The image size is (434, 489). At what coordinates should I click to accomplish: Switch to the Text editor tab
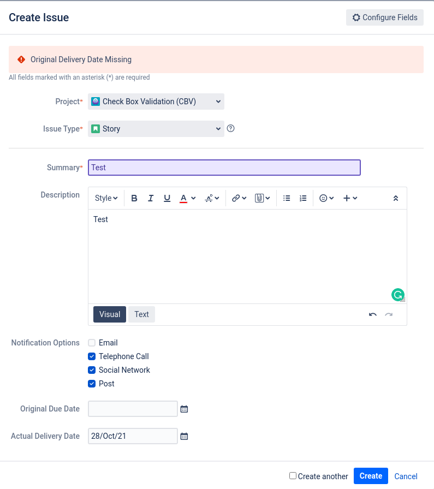(141, 314)
